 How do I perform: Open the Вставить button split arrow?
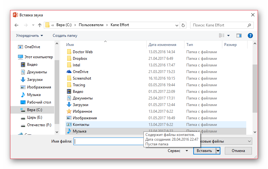218,151
